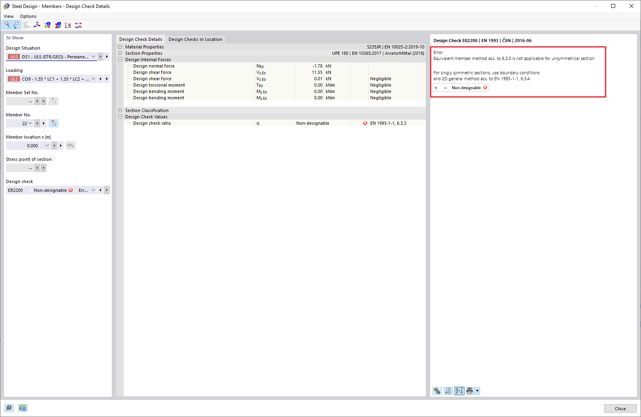Open the Member No. dropdown

[30, 124]
